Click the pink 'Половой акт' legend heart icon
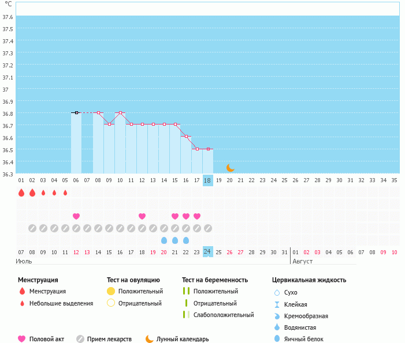 pyautogui.click(x=22, y=339)
